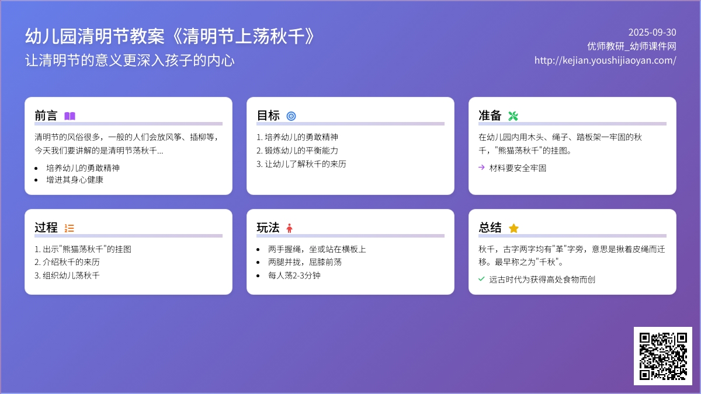This screenshot has height=394, width=701.
Task: Select the 前言 card heading
Action: pyautogui.click(x=46, y=116)
